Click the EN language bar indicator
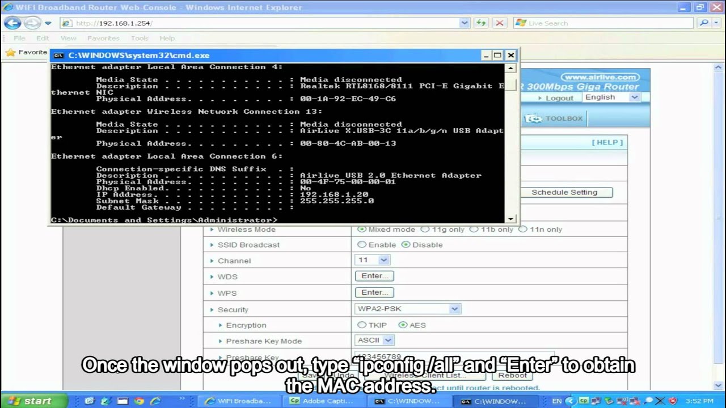 (x=556, y=401)
